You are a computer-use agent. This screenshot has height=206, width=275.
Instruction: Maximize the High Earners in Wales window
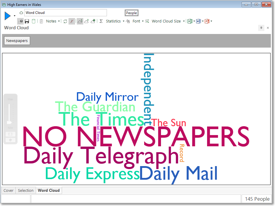[x=256, y=4]
